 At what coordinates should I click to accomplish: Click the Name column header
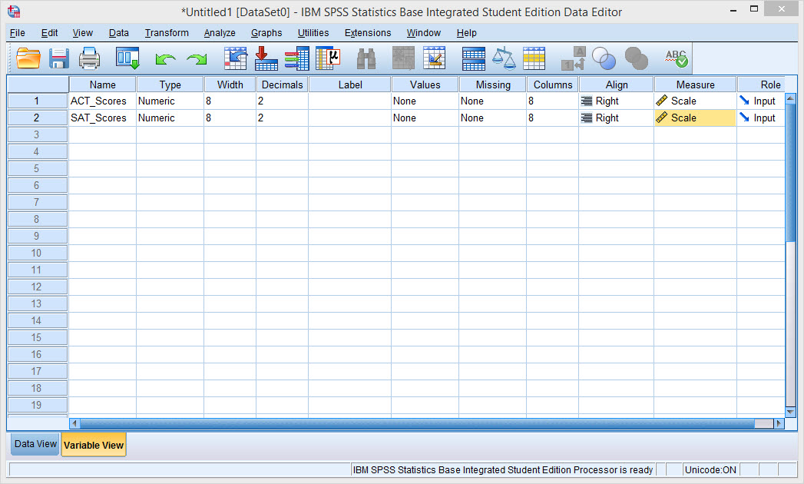click(103, 85)
